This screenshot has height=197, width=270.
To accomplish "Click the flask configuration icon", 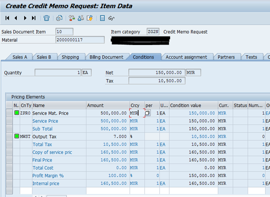I will 80,18.
